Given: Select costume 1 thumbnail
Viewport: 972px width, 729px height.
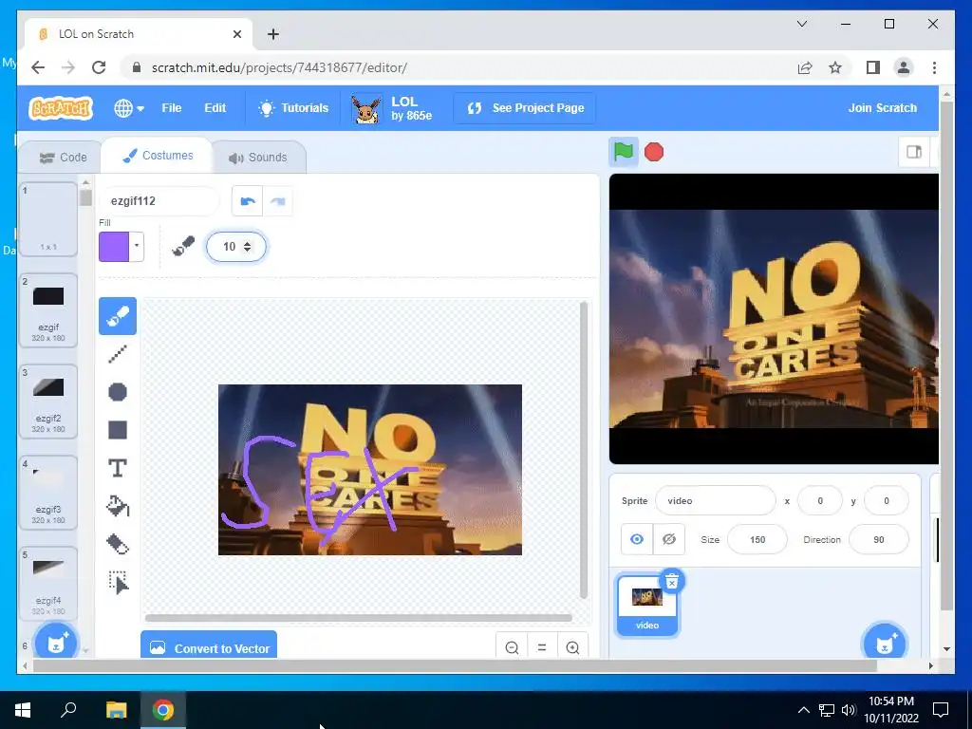Looking at the screenshot, I should [48, 219].
